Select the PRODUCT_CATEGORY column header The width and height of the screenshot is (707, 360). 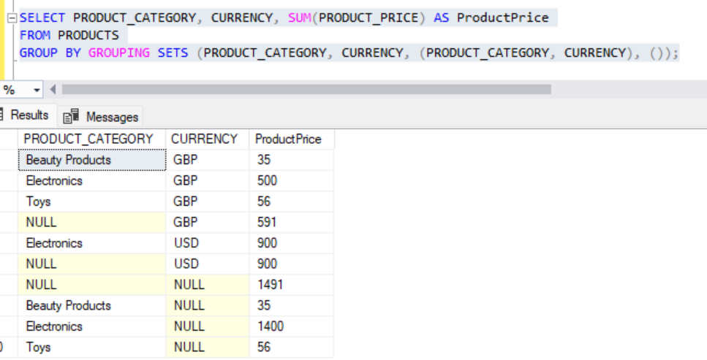[x=88, y=139]
